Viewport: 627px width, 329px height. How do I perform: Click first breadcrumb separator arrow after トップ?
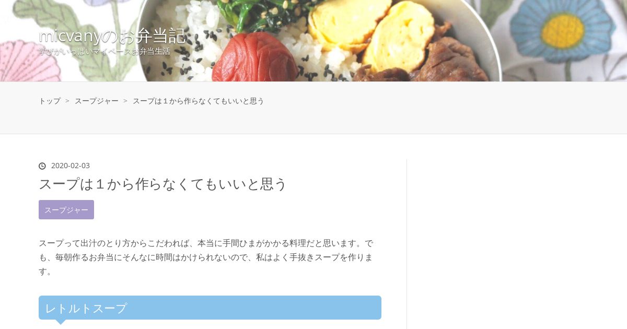[67, 101]
